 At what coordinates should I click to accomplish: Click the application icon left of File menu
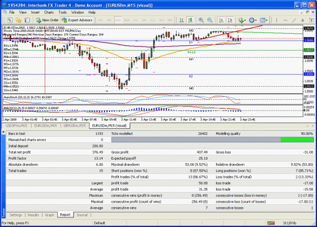click(x=5, y=12)
